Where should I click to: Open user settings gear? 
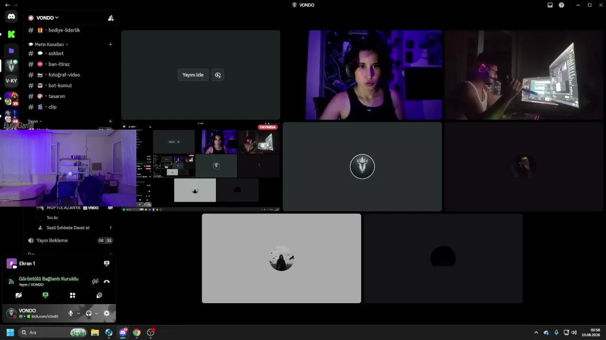pos(107,313)
